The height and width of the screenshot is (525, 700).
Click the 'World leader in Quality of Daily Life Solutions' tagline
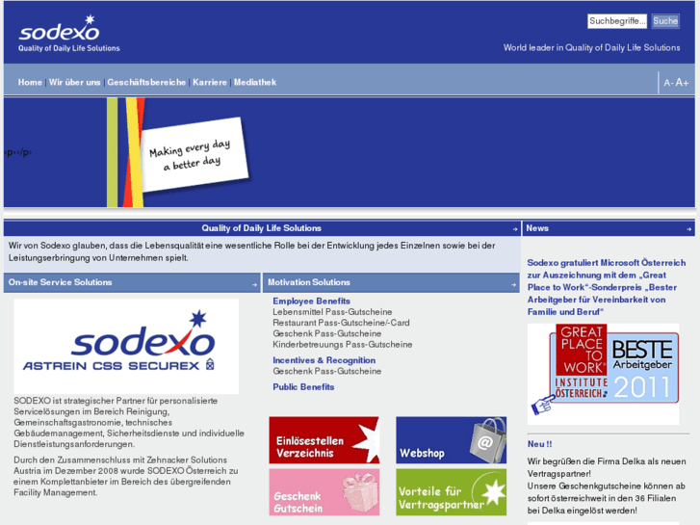coord(591,48)
